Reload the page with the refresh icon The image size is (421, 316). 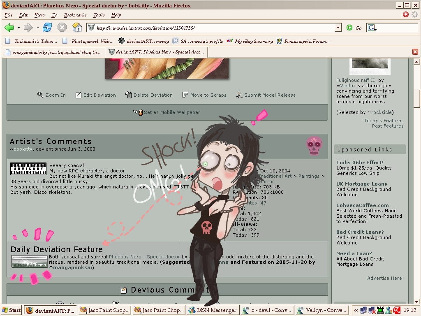pyautogui.click(x=47, y=27)
